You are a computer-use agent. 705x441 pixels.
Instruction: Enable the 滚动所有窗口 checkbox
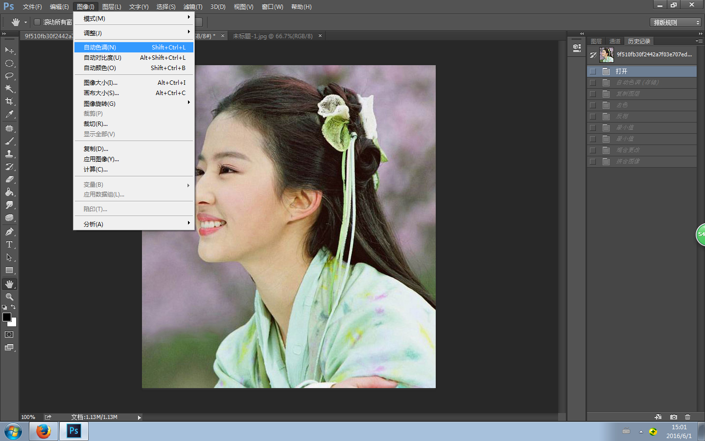pos(37,22)
